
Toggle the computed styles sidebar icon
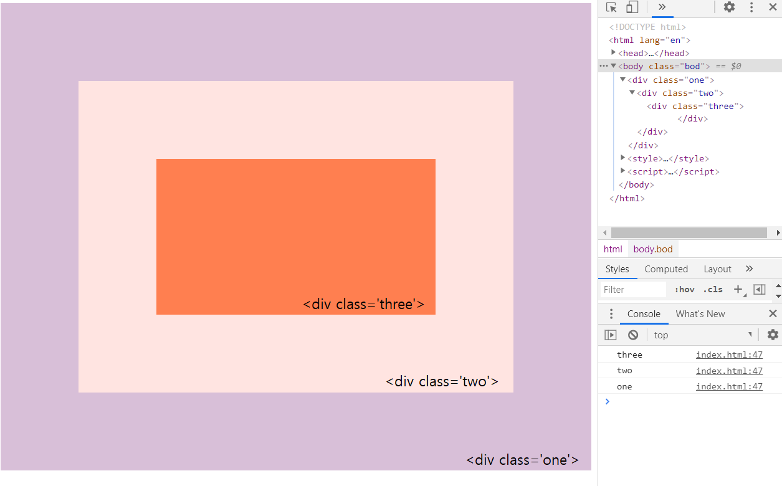pos(759,290)
